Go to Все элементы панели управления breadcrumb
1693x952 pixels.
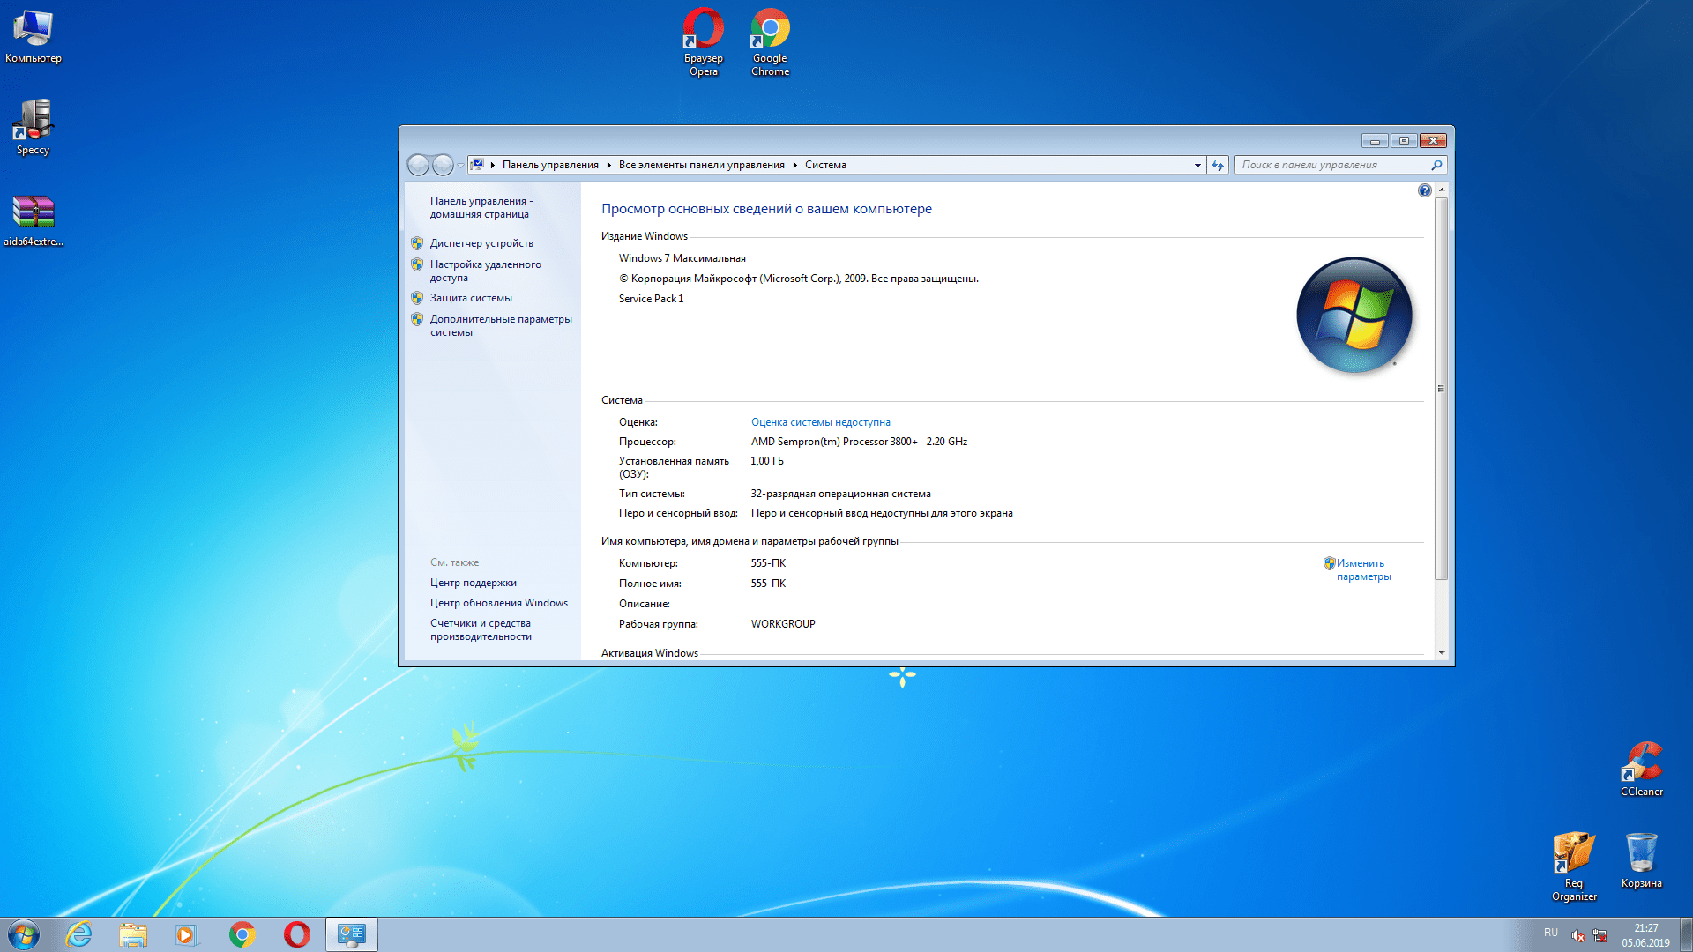click(701, 165)
